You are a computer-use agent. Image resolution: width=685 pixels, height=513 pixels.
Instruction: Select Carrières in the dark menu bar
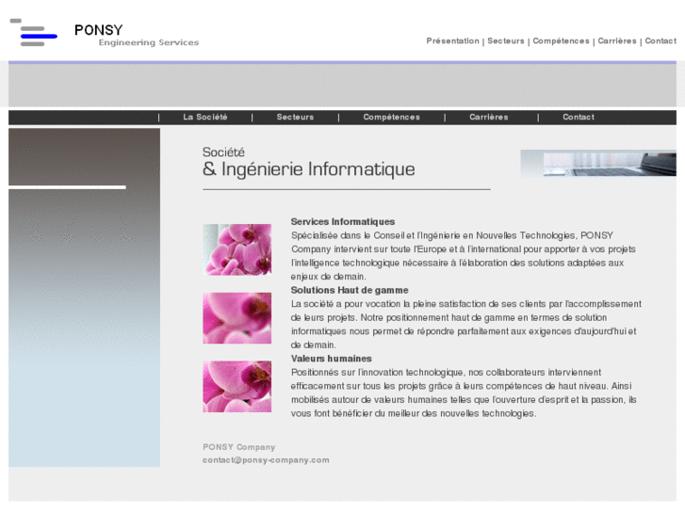(x=489, y=117)
